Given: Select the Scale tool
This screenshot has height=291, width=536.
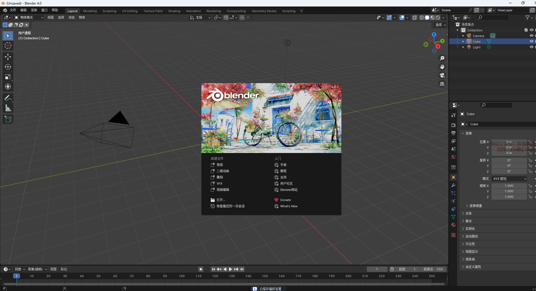Looking at the screenshot, I should (8, 77).
